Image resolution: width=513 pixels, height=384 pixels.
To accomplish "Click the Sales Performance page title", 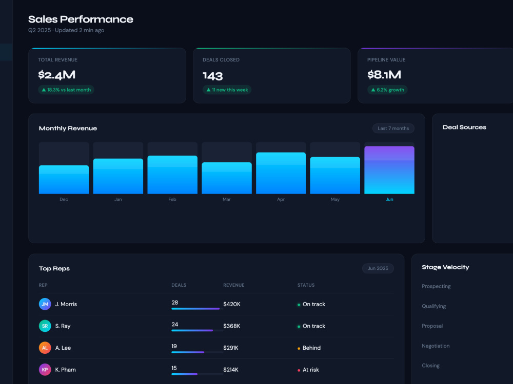I will click(81, 19).
